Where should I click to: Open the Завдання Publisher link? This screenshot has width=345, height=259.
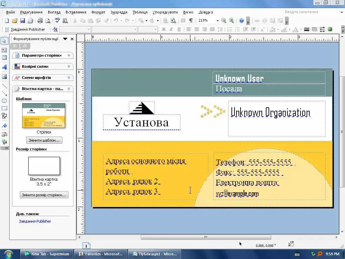(x=35, y=221)
